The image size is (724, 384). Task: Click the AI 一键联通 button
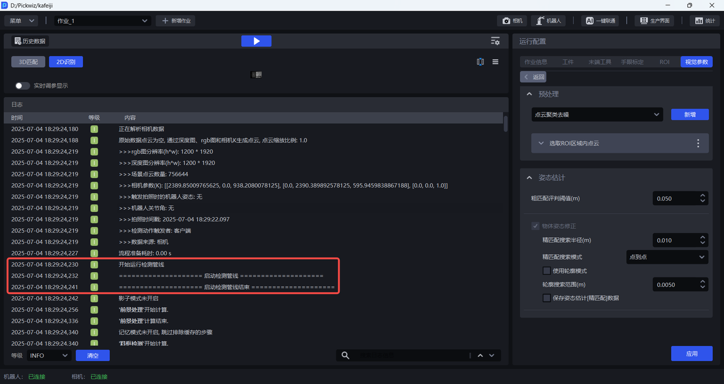coord(600,21)
